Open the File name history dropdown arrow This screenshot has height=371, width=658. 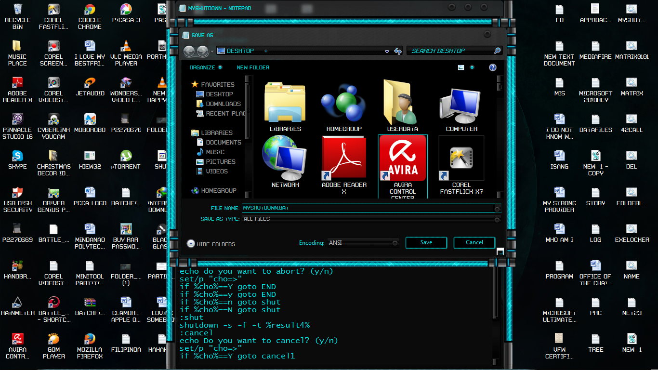(497, 208)
